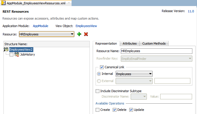Click the green plus add resource icon
This screenshot has width=197, height=114.
coord(79,34)
